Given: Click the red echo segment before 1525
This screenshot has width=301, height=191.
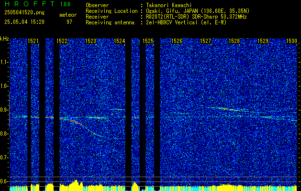Looking at the screenshot, I should (135, 117).
